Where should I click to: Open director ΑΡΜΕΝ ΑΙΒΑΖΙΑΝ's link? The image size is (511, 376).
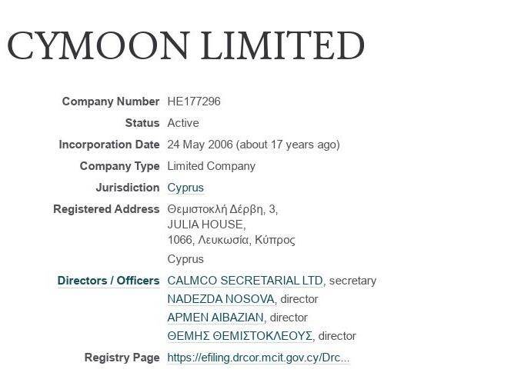coord(215,318)
